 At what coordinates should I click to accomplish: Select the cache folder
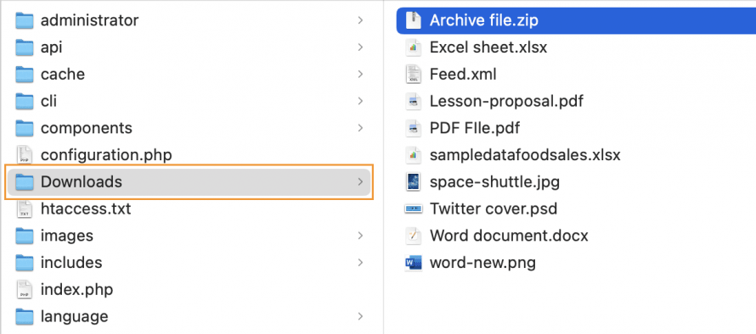point(189,74)
